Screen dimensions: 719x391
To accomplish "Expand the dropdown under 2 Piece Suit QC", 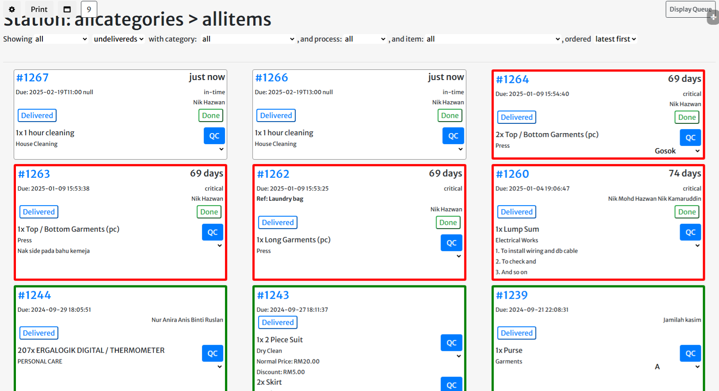I will [458, 356].
